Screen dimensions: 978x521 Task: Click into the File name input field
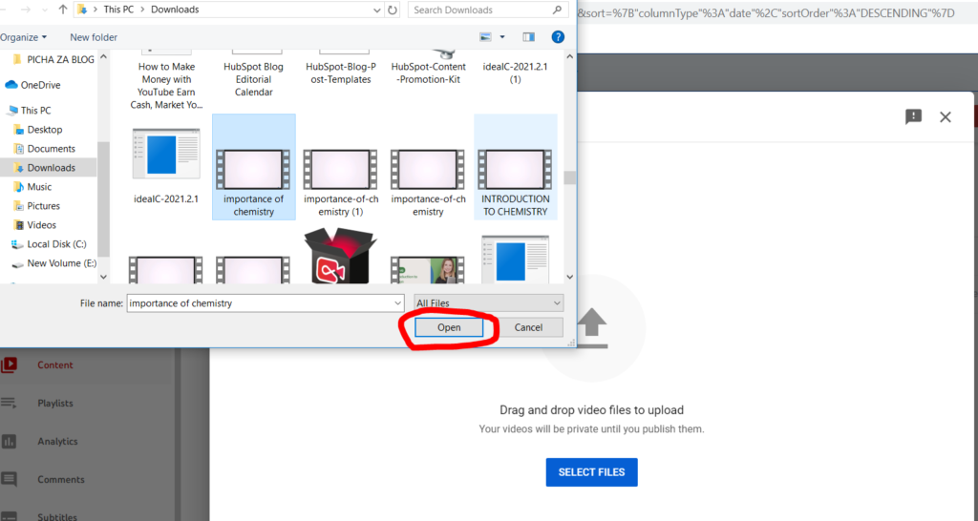pos(260,302)
